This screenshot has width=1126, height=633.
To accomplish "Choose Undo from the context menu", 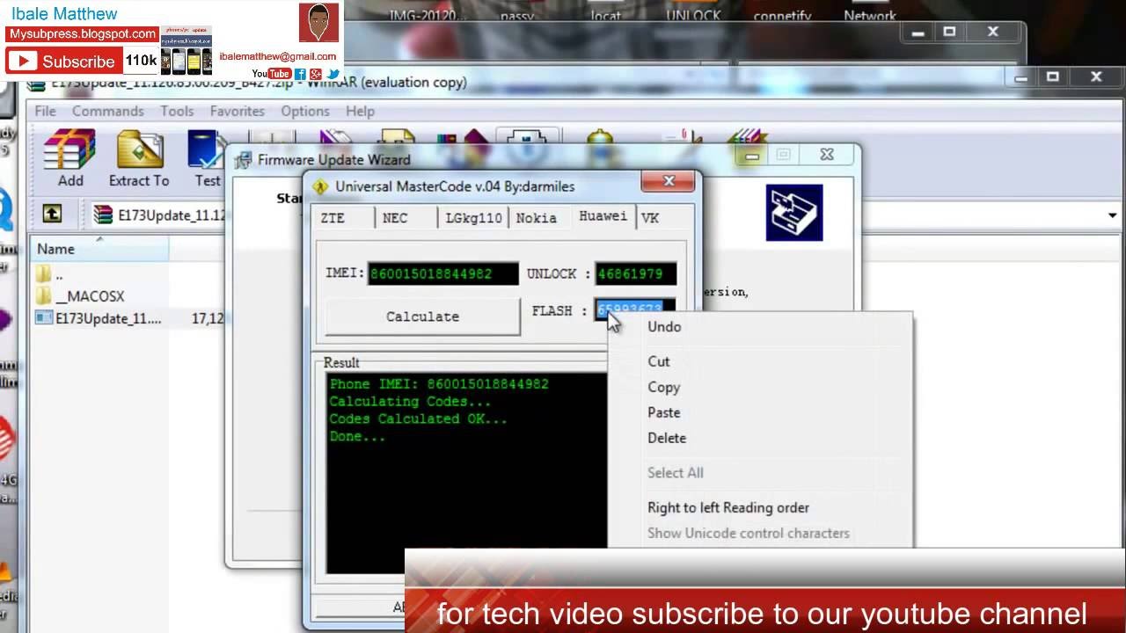I will click(x=664, y=326).
